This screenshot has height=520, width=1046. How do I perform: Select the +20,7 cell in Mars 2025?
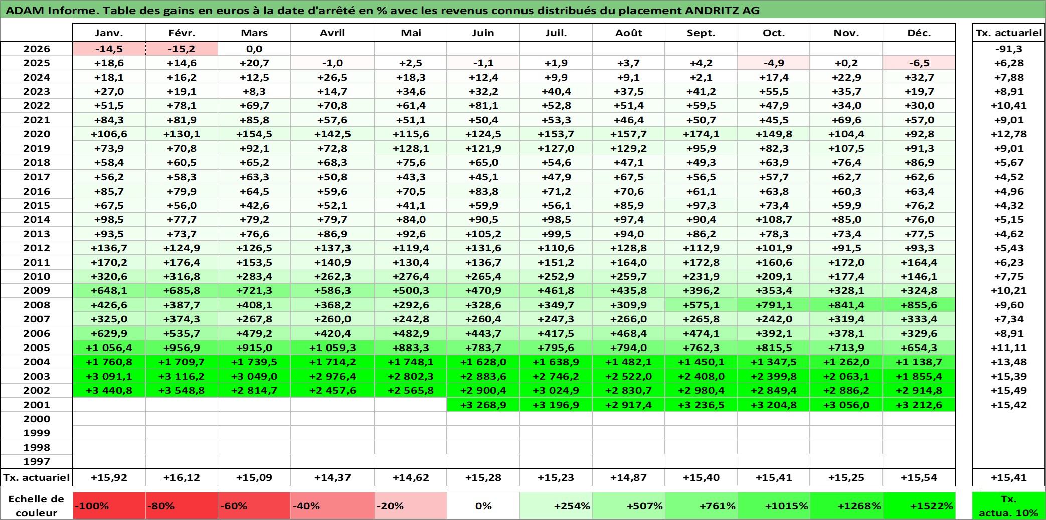click(254, 63)
